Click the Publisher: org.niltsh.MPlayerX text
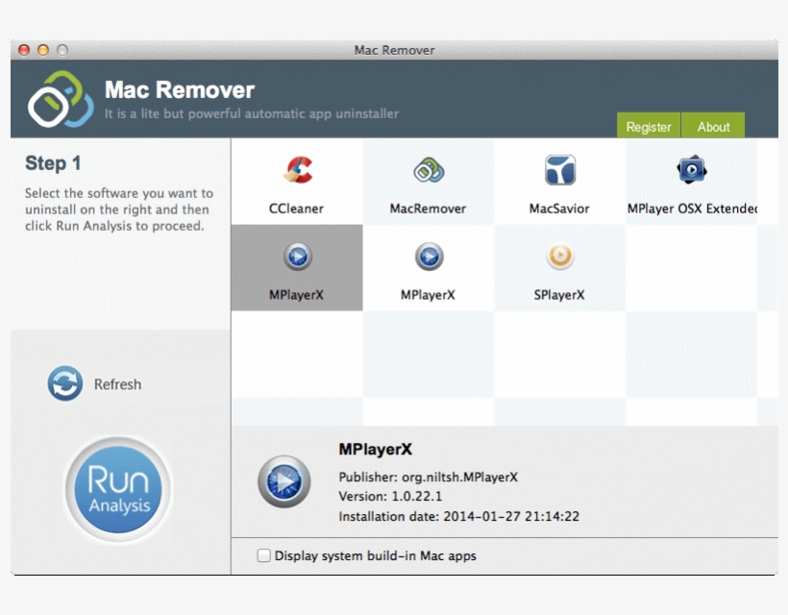This screenshot has width=788, height=615. [x=429, y=477]
